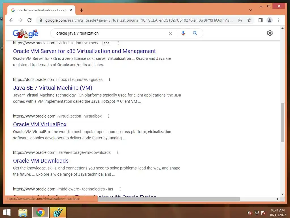This screenshot has height=218, width=290.
Task: Click the oracle.com server-storage-vm-downloads breadcrumb
Action: coord(62,152)
